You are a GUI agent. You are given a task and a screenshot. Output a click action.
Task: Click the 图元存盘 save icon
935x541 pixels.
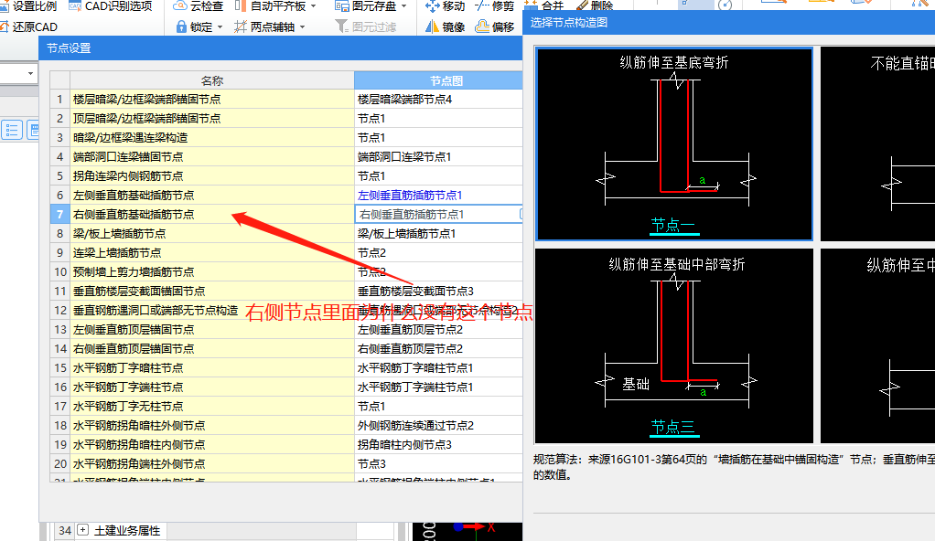(x=341, y=6)
